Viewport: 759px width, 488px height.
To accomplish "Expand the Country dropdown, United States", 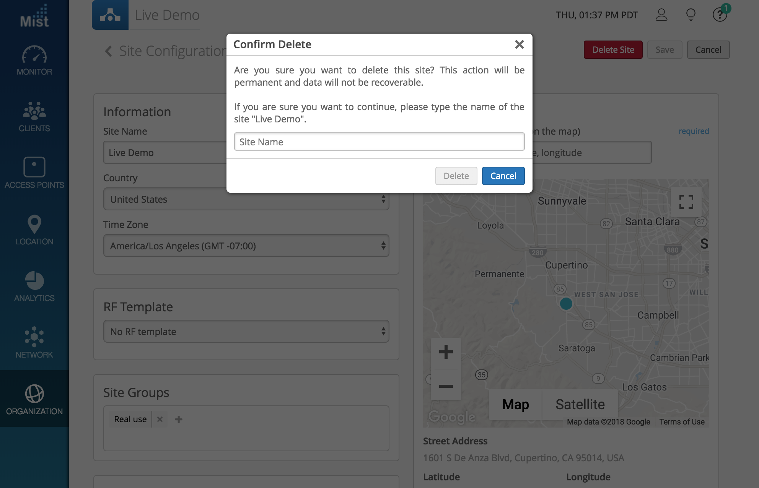I will point(246,199).
